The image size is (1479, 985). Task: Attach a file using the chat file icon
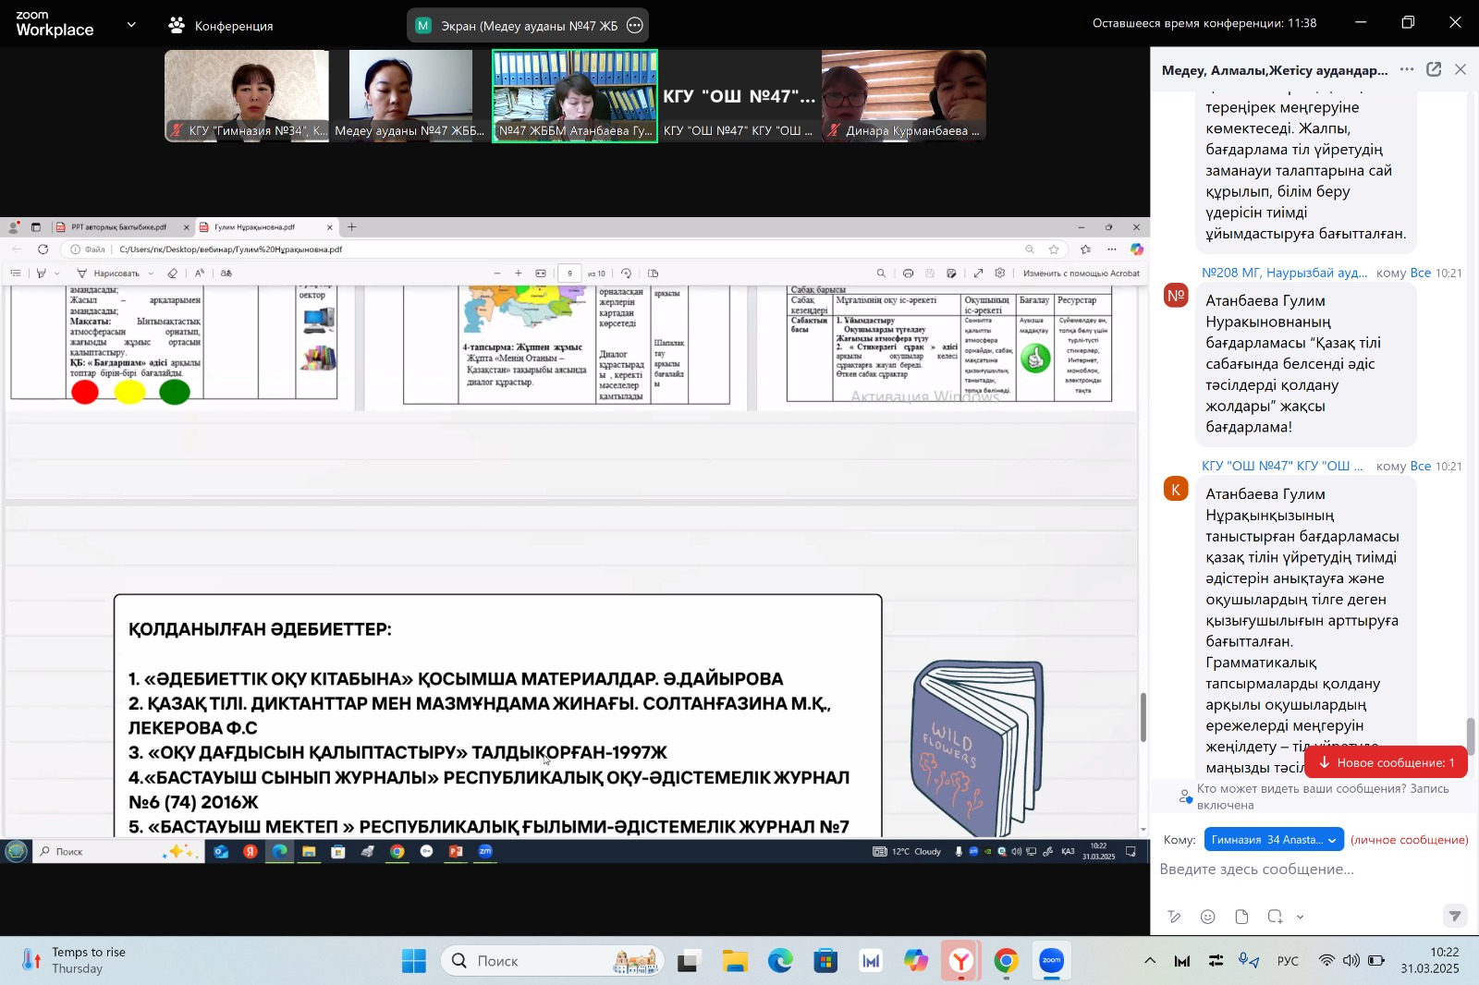pos(1241,917)
